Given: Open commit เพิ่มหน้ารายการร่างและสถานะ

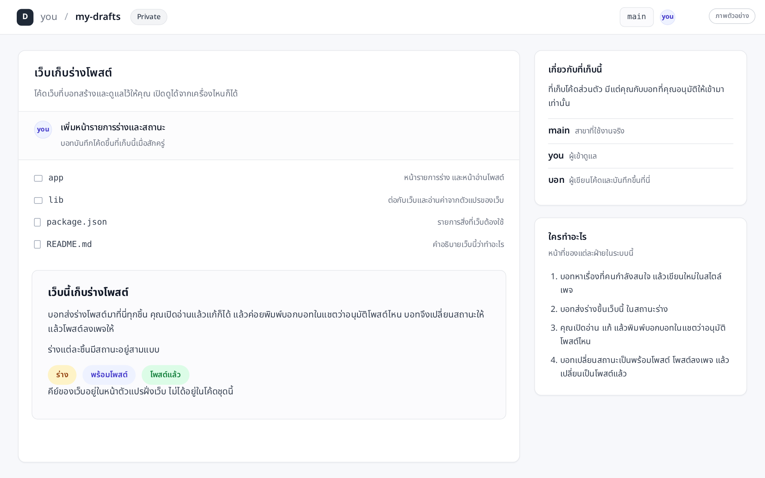Looking at the screenshot, I should pyautogui.click(x=113, y=127).
